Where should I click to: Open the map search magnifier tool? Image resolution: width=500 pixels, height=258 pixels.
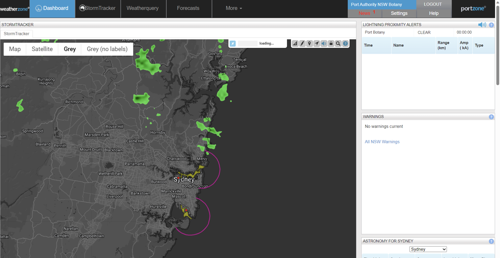coord(338,43)
